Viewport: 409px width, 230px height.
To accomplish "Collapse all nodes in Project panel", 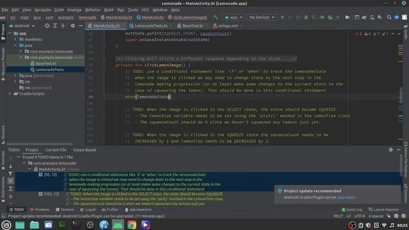I will point(63,26).
